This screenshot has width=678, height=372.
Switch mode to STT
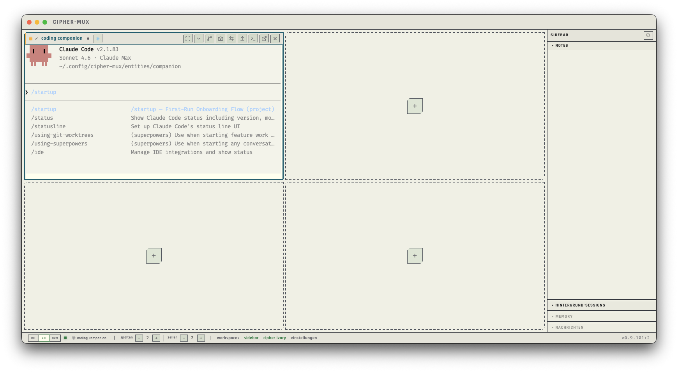[44, 338]
